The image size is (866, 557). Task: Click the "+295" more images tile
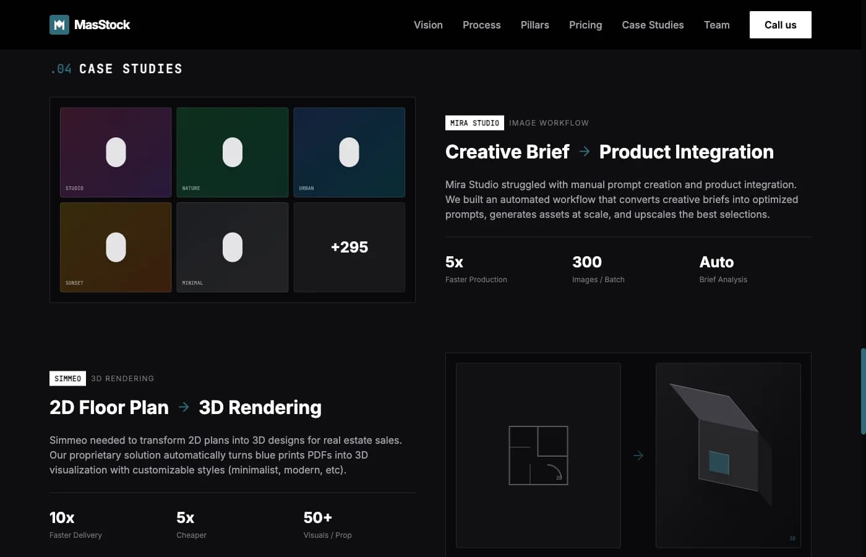click(349, 247)
